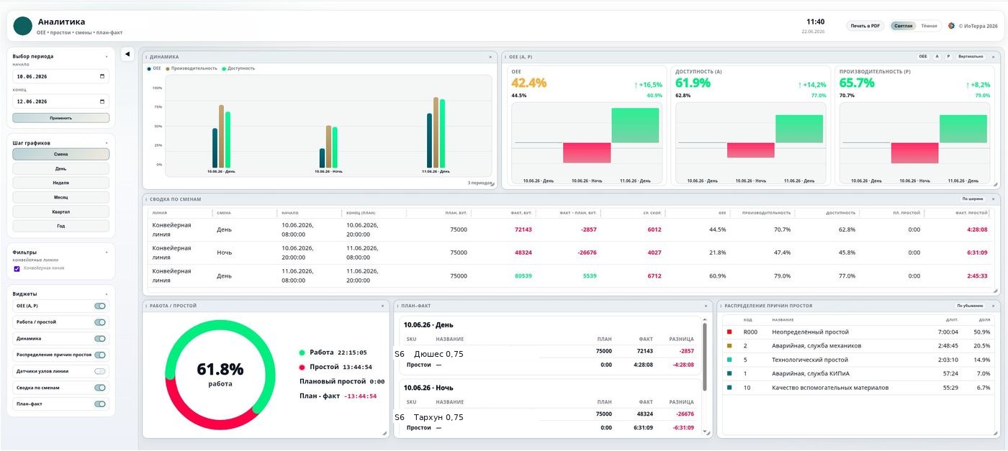Collapse the Шаг графиков panel
The height and width of the screenshot is (451, 1008).
(x=107, y=142)
